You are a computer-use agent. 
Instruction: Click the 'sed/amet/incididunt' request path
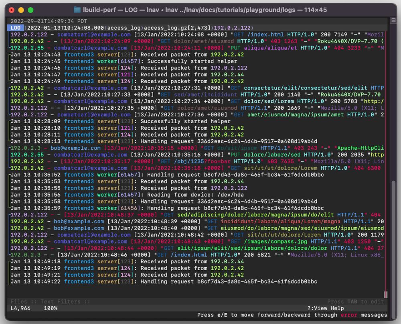(205, 94)
